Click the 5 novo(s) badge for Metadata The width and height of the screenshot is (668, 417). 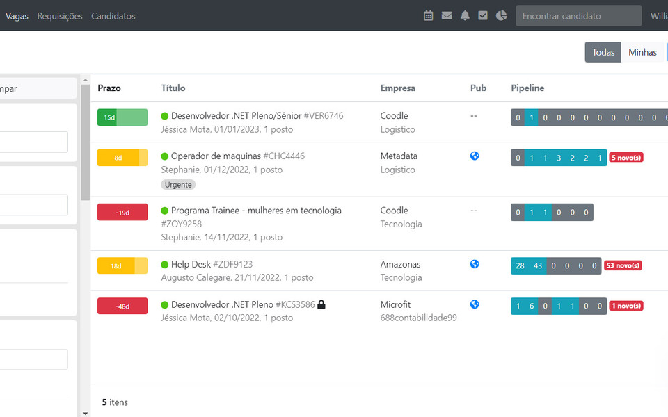click(x=626, y=157)
